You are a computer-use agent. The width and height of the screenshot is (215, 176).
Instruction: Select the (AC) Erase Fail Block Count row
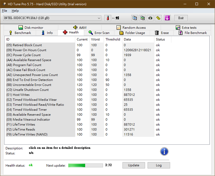pos(88,70)
